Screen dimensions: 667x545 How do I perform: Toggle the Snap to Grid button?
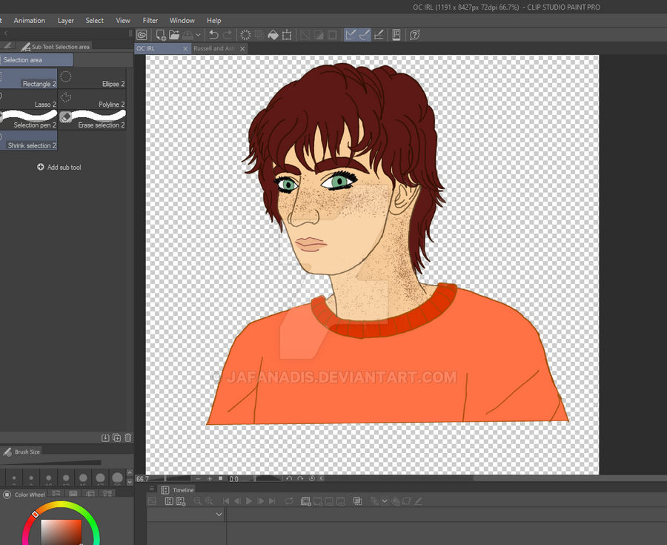pos(378,35)
